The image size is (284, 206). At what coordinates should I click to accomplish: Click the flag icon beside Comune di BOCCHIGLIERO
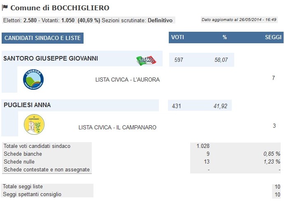click(x=5, y=7)
